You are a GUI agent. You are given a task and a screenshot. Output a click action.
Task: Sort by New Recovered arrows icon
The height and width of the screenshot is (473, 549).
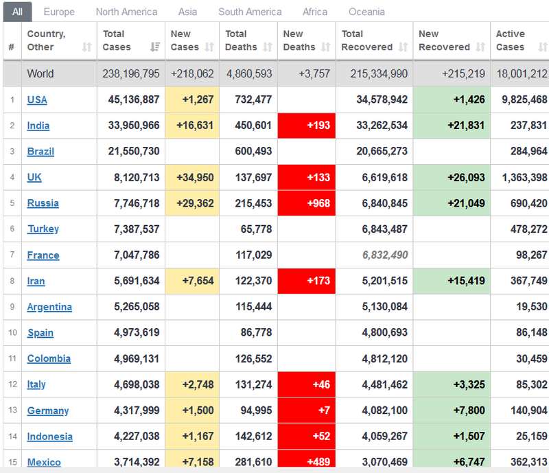point(480,47)
